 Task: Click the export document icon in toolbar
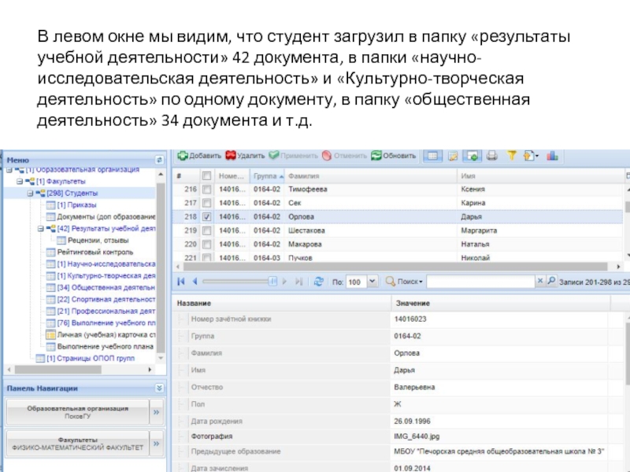point(530,156)
